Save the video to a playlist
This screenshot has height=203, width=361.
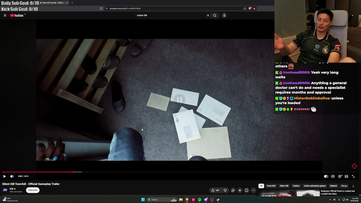(x=246, y=190)
